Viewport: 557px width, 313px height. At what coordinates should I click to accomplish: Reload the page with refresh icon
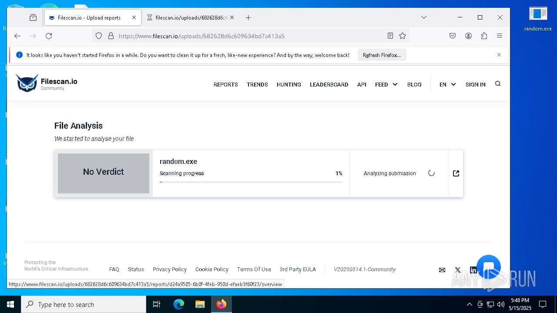point(49,36)
